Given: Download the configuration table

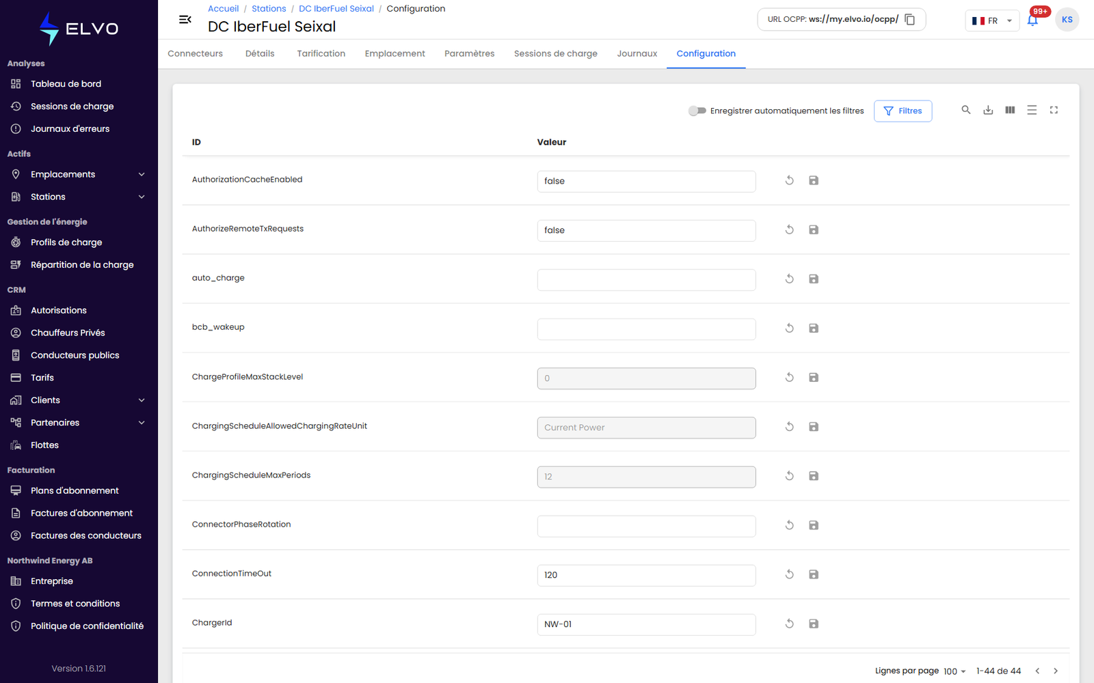Looking at the screenshot, I should (988, 110).
